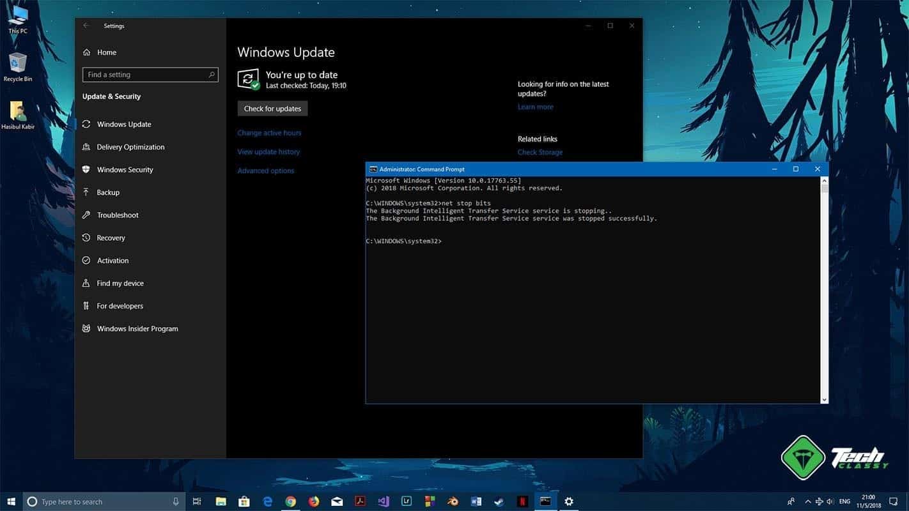Screen dimensions: 909x511
Task: Open the Activation page
Action: [x=113, y=260]
